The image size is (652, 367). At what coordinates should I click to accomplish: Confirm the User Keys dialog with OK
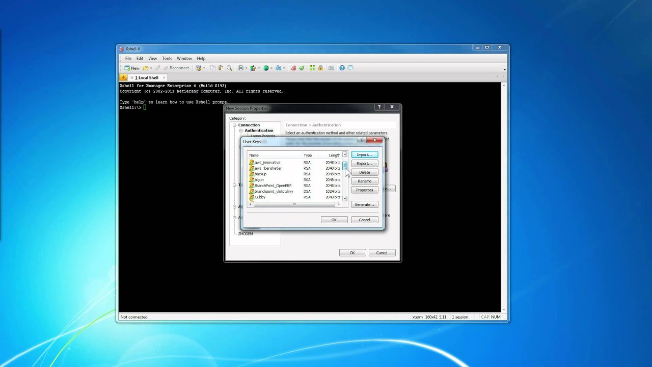334,220
